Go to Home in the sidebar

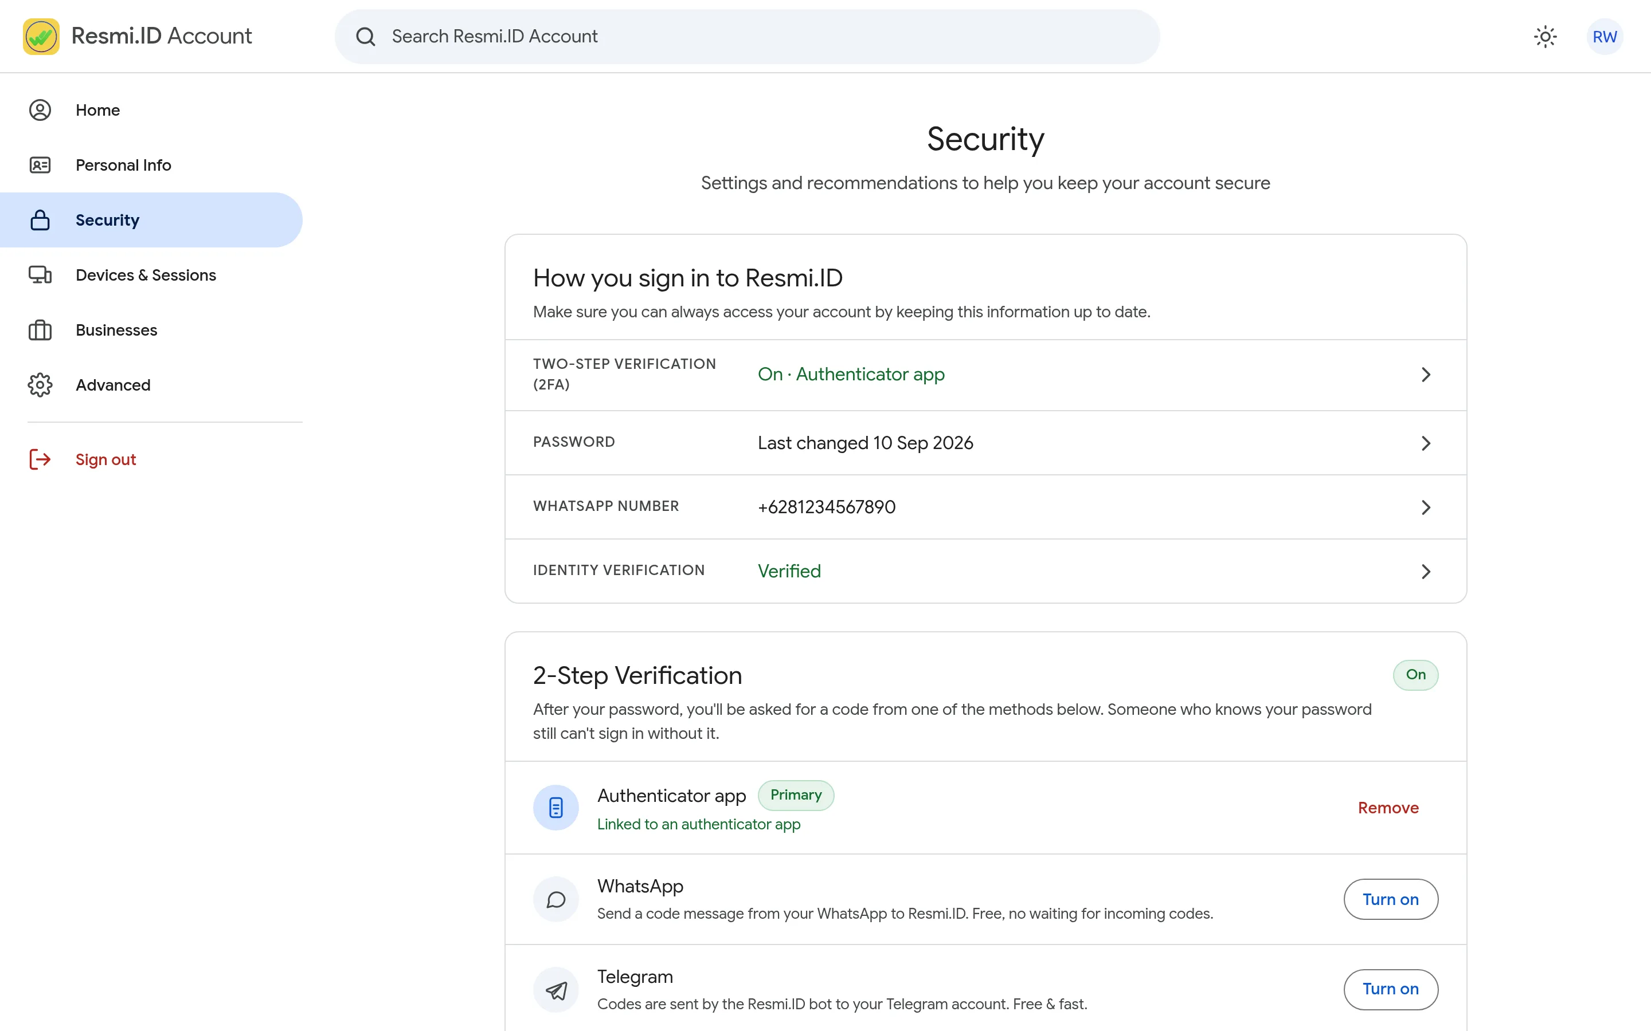point(151,110)
